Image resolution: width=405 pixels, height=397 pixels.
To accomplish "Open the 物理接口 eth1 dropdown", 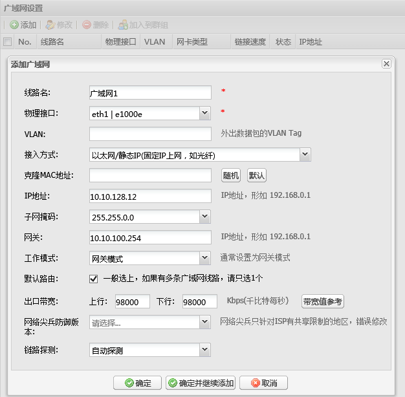I will (x=204, y=113).
